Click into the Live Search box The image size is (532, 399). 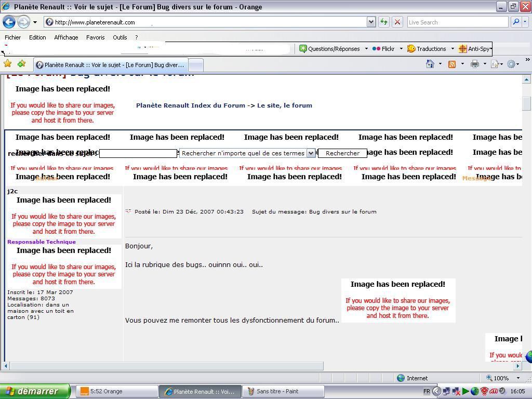pyautogui.click(x=457, y=22)
